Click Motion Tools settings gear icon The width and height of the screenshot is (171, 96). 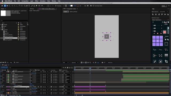coord(168,22)
